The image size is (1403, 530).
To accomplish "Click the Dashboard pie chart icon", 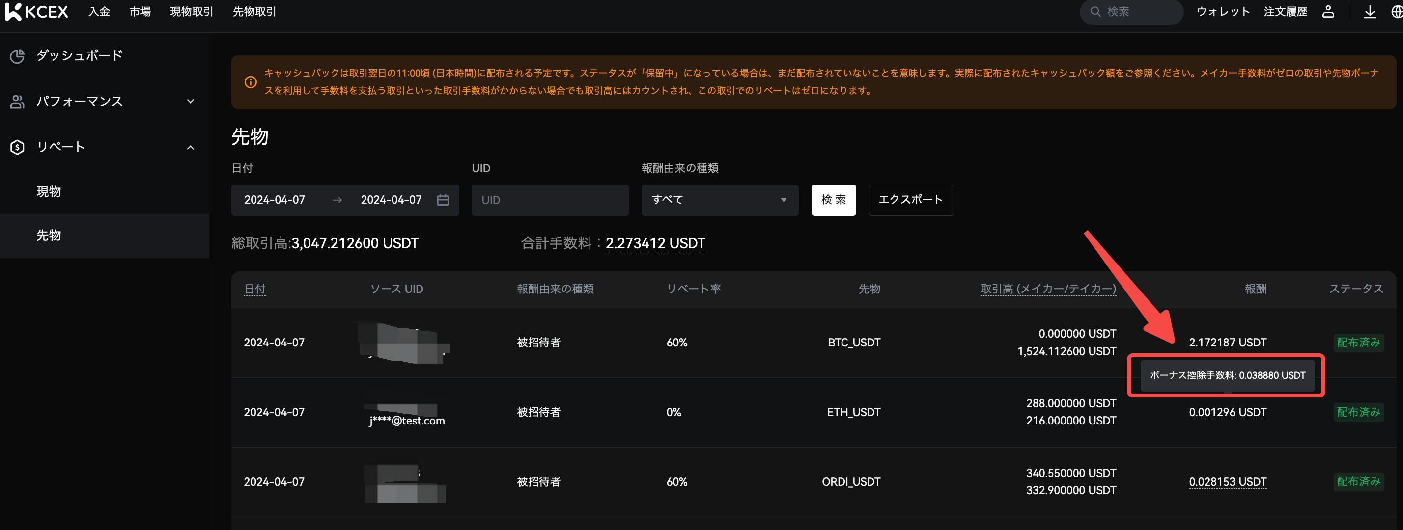I will pyautogui.click(x=17, y=55).
